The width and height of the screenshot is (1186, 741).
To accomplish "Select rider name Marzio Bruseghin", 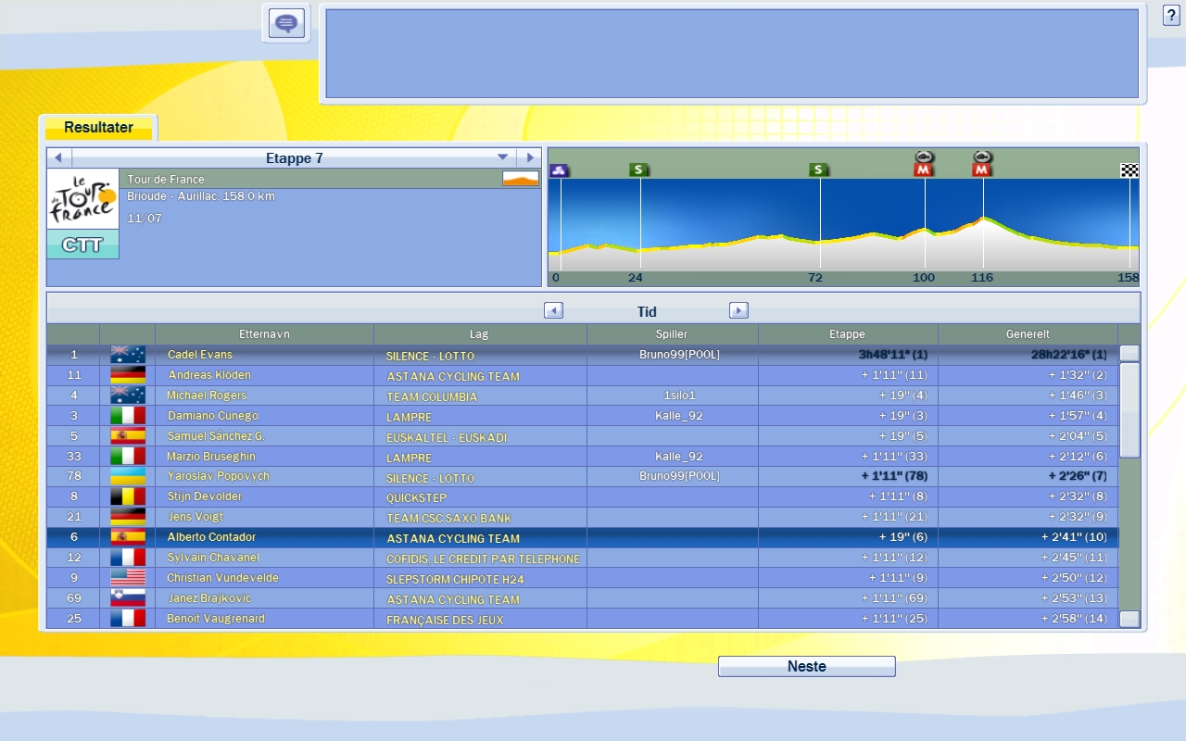I will 211,457.
